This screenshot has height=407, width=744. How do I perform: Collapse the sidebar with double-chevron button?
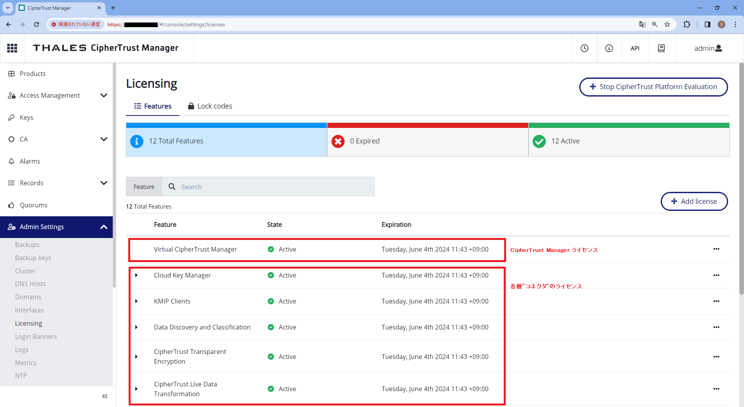[104, 396]
